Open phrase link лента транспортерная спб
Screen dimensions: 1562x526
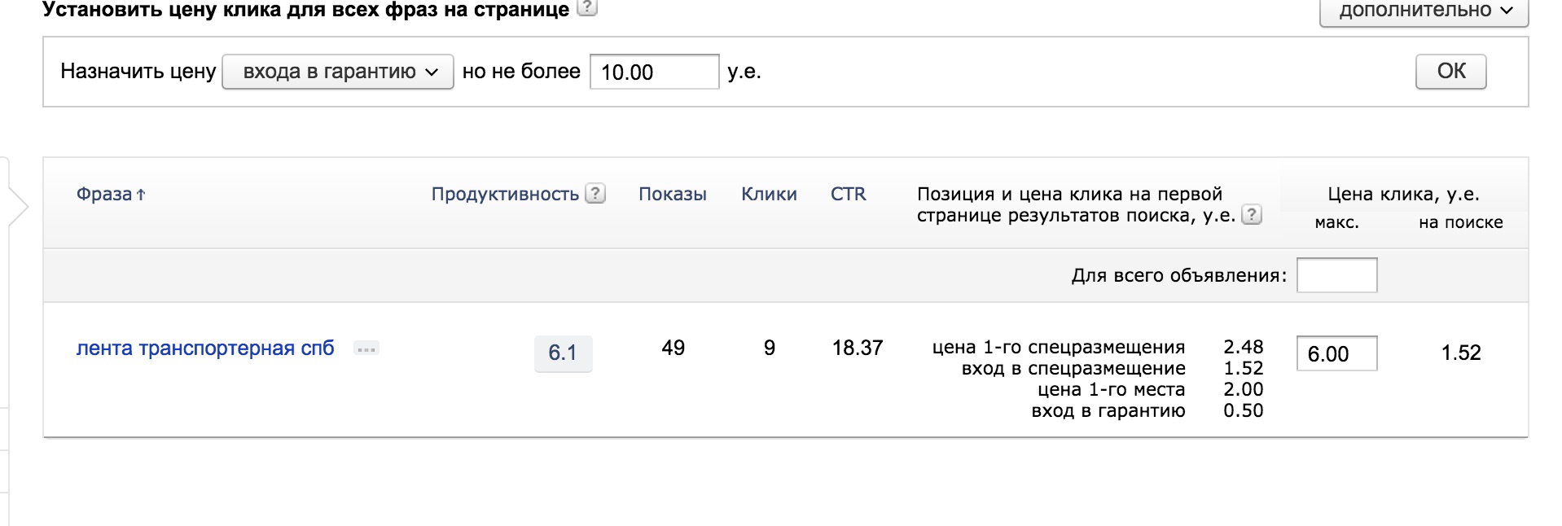tap(205, 348)
